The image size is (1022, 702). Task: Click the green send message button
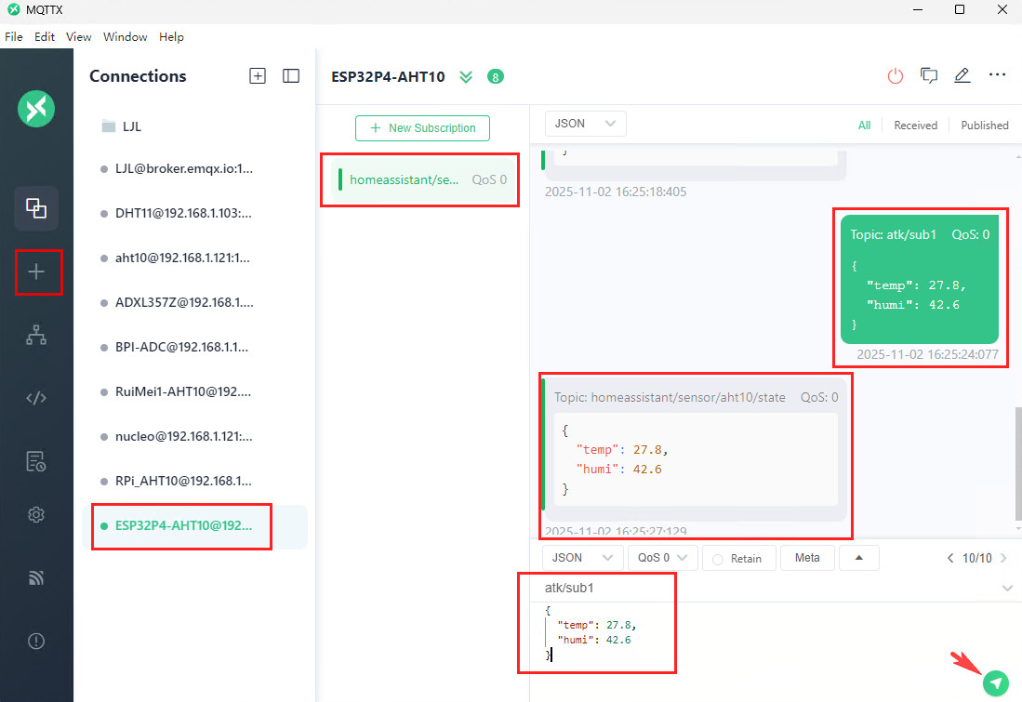point(996,682)
